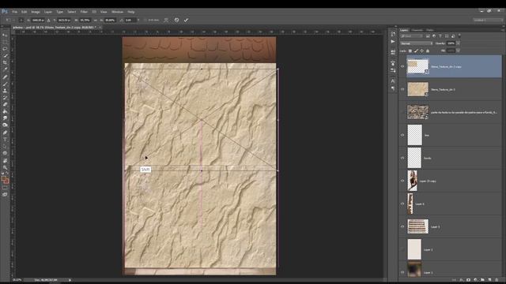This screenshot has width=506, height=284.
Task: Select the Crop tool
Action: 5,62
